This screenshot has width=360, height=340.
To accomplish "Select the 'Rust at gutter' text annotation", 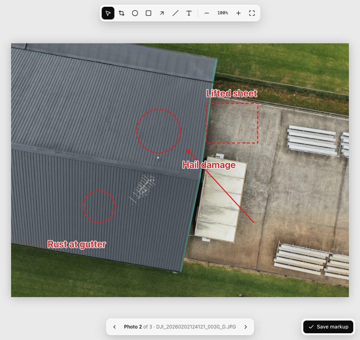I will [x=77, y=245].
